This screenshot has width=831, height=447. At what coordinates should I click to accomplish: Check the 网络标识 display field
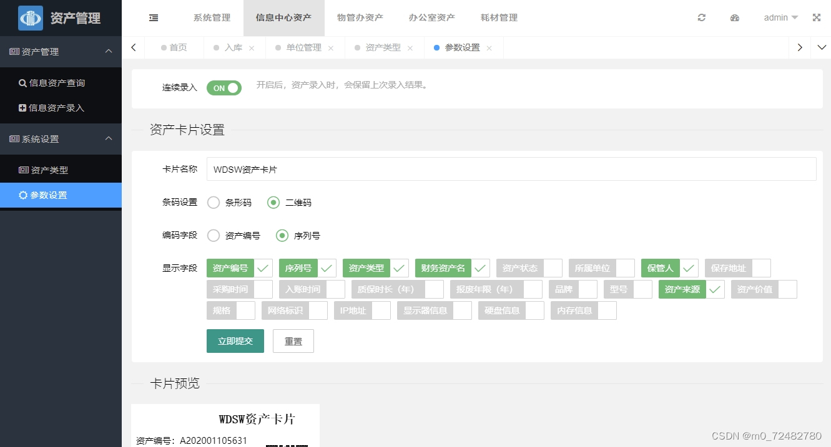tap(295, 311)
